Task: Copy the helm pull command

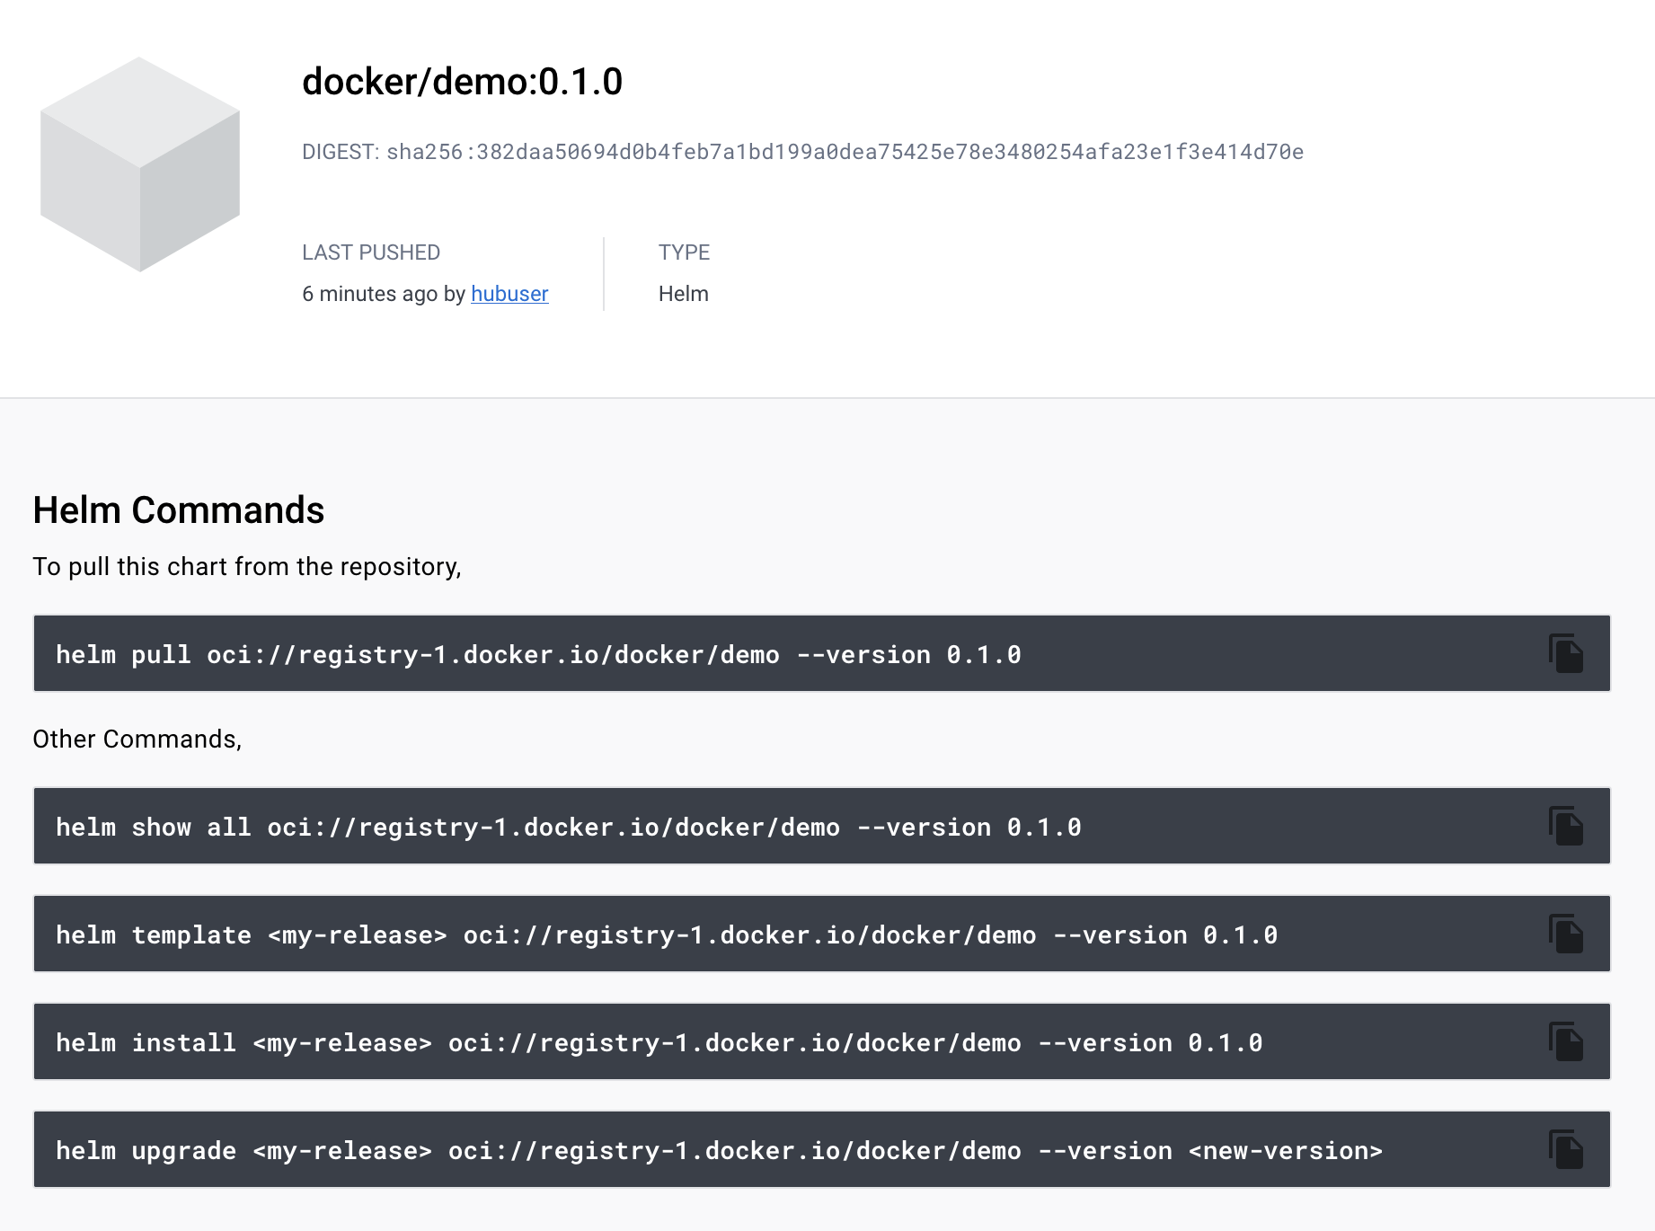Action: click(1565, 653)
